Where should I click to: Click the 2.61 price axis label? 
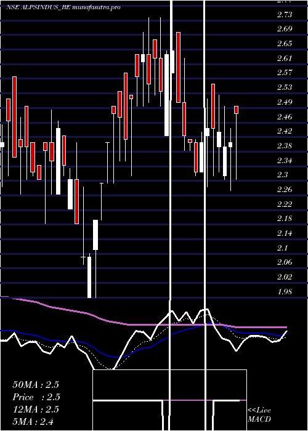pyautogui.click(x=285, y=58)
